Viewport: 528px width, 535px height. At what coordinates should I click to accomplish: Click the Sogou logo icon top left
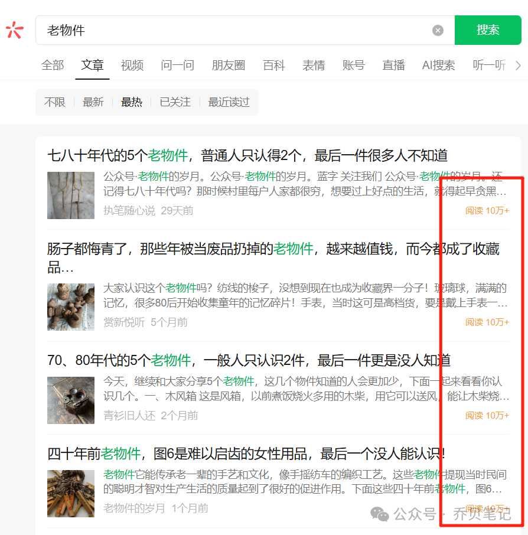coord(14,30)
